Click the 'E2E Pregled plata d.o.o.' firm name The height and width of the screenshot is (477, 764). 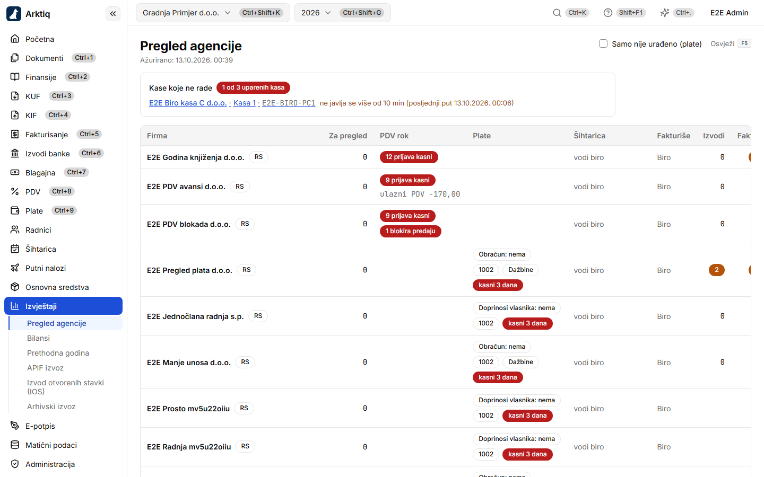(x=189, y=270)
